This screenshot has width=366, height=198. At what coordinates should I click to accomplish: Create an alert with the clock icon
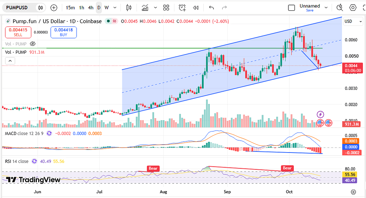click(x=182, y=8)
